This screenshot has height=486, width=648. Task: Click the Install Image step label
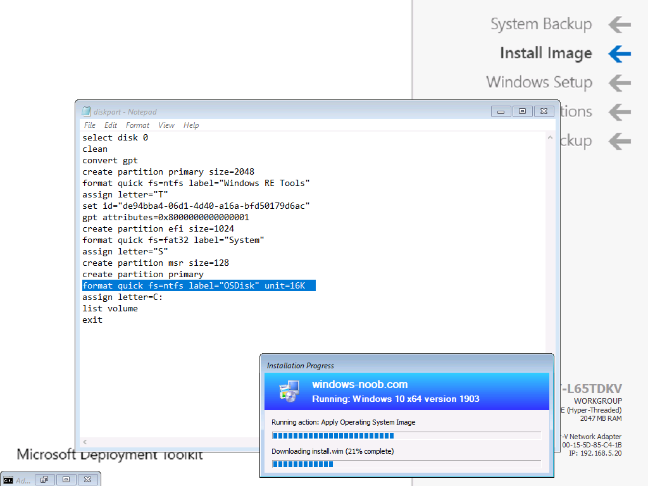click(x=546, y=53)
